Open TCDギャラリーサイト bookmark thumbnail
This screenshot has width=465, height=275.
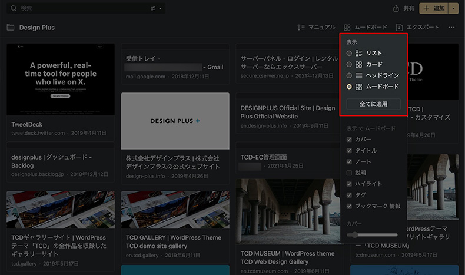coord(61,210)
